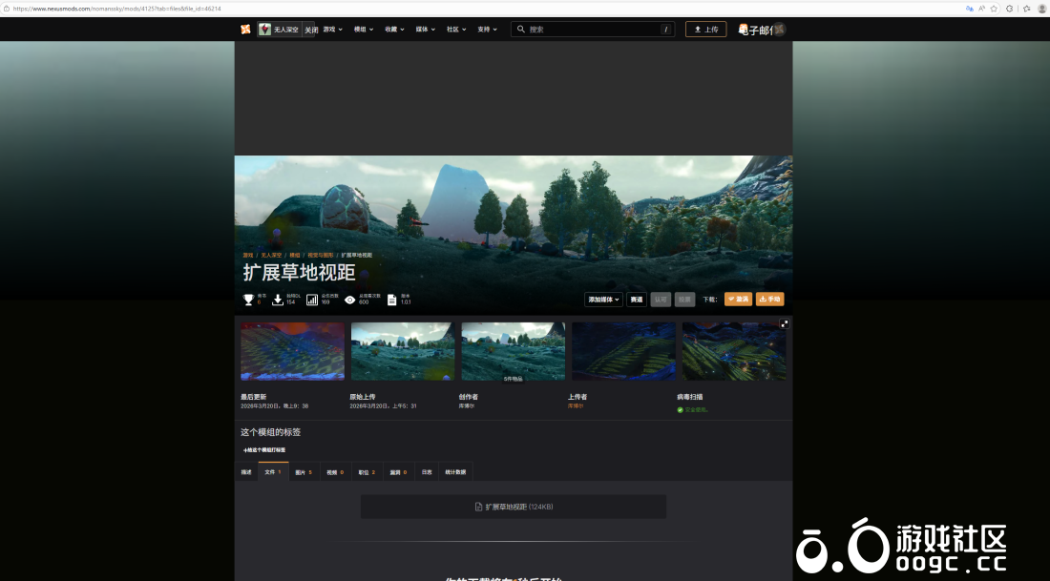
Task: Click the version document icon
Action: [391, 300]
